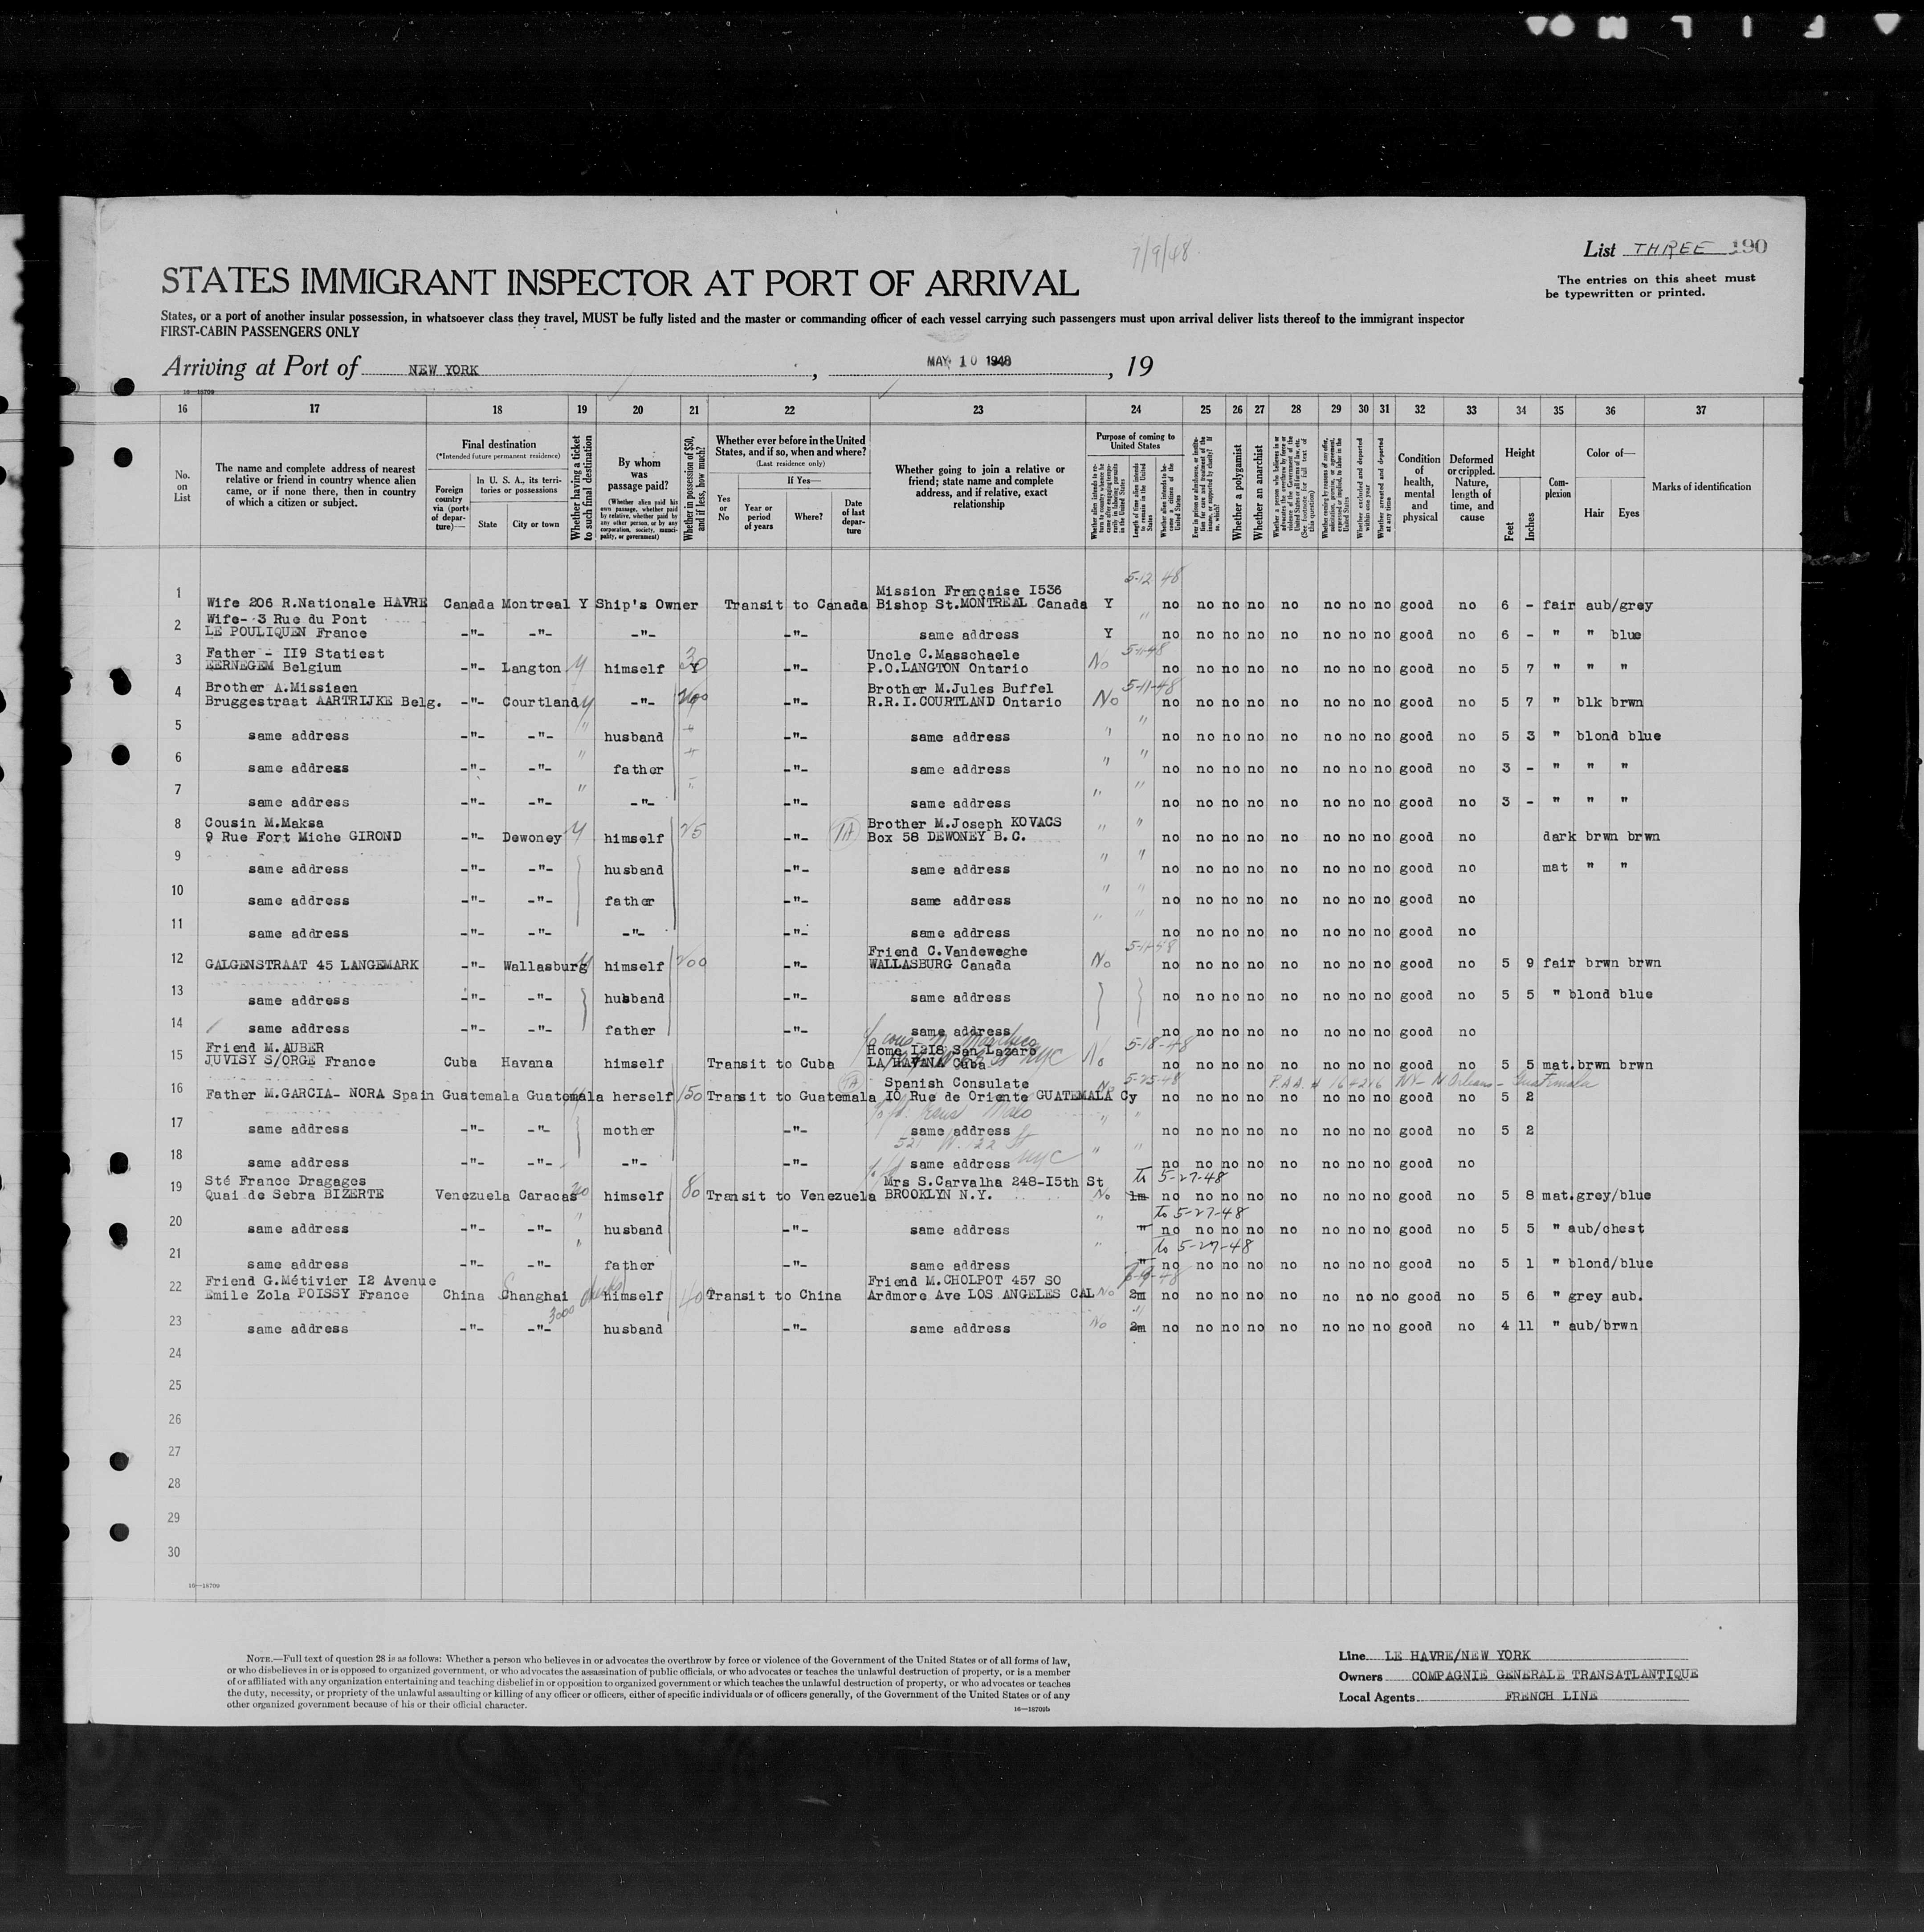Click column header 'By whom was passage paid?'

point(638,476)
